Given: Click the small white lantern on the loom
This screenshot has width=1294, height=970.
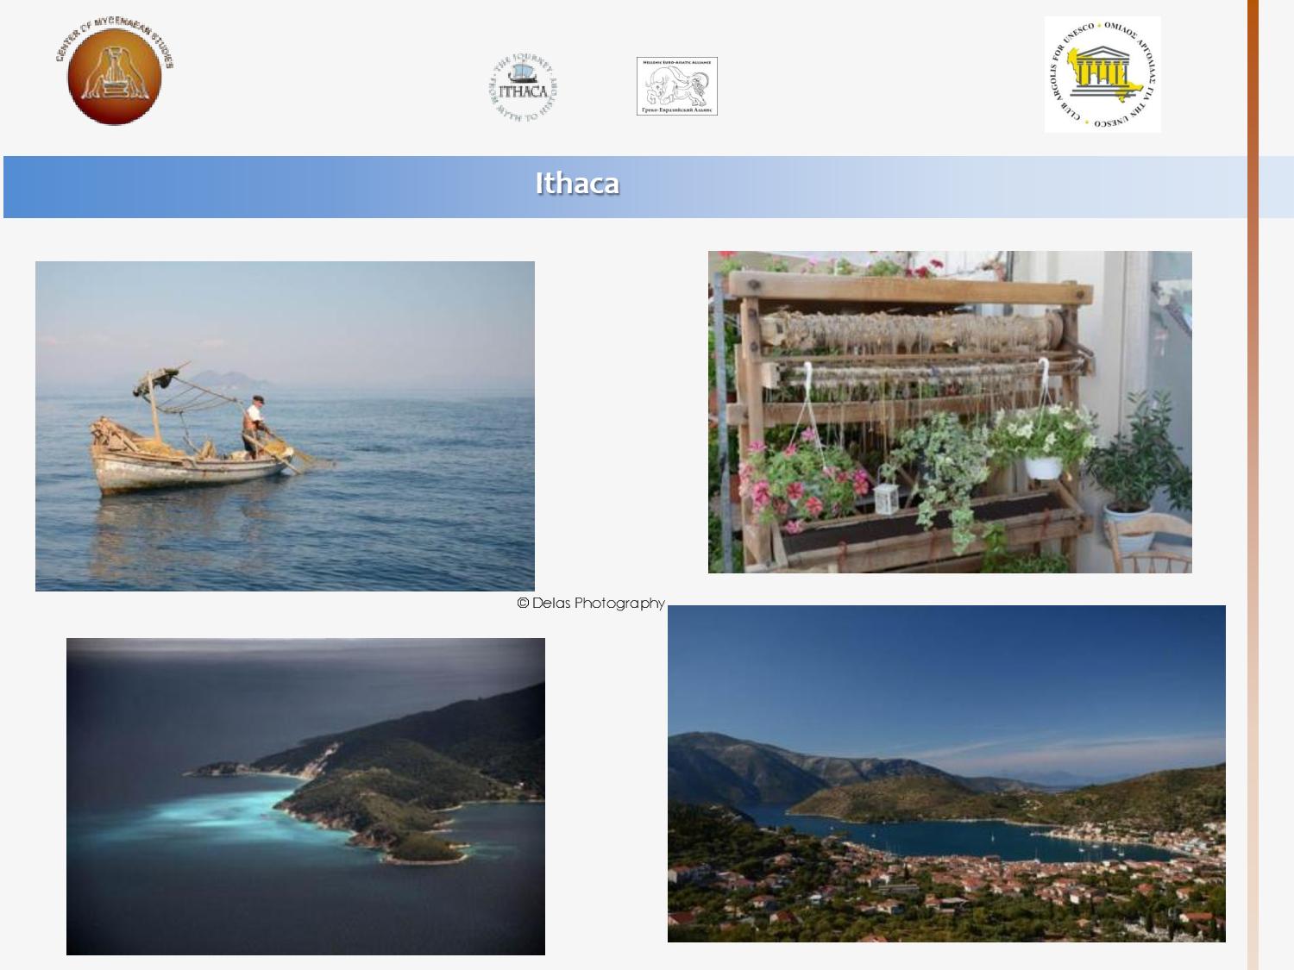Looking at the screenshot, I should (x=886, y=498).
